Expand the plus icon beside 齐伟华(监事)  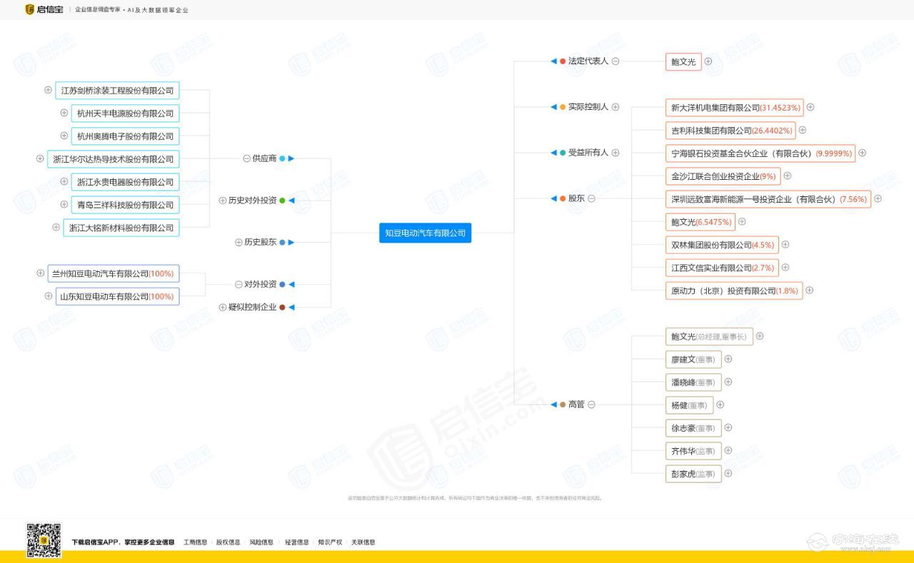click(x=728, y=450)
